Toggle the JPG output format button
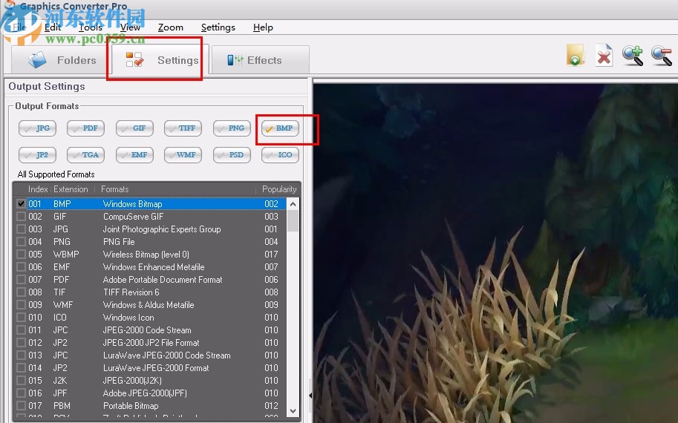 coord(37,128)
